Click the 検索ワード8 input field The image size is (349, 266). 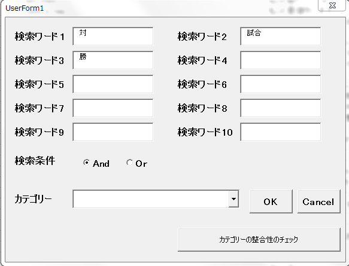[280, 108]
